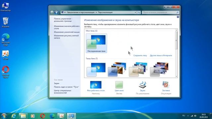The width and height of the screenshot is (212, 119).
Task: Open Центр специальных возможностей
Action: click(63, 92)
